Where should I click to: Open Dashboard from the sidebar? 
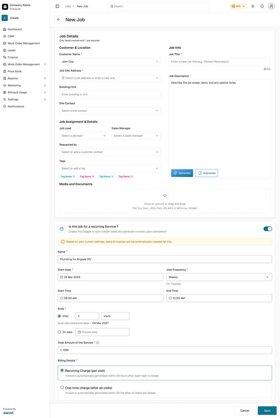15,29
